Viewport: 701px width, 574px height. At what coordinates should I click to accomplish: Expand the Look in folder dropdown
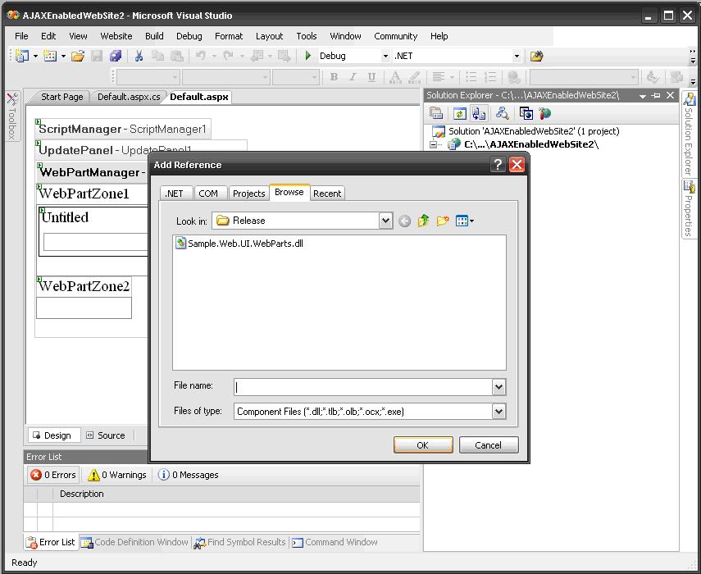(x=385, y=221)
